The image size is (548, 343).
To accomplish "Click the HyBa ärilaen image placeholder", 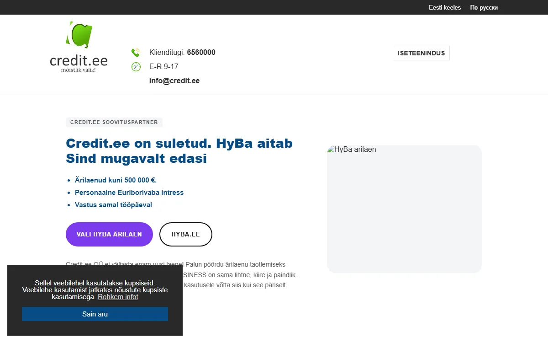I will point(405,209).
